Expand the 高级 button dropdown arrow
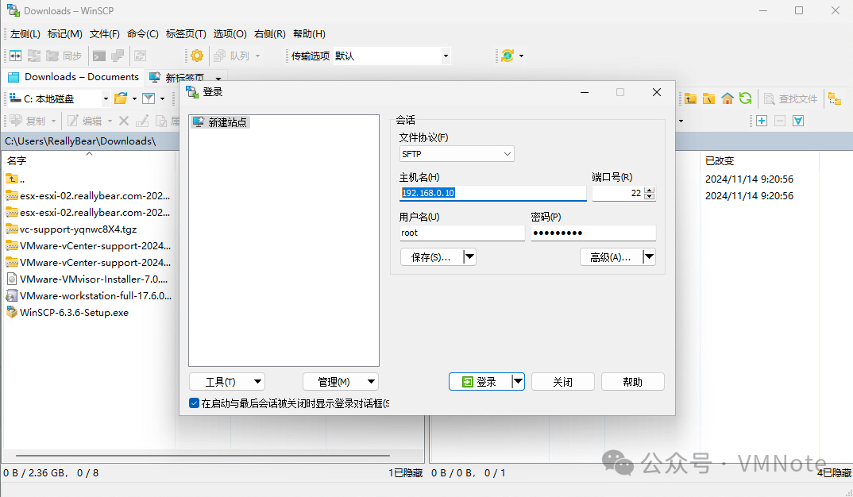The image size is (853, 497). [649, 256]
